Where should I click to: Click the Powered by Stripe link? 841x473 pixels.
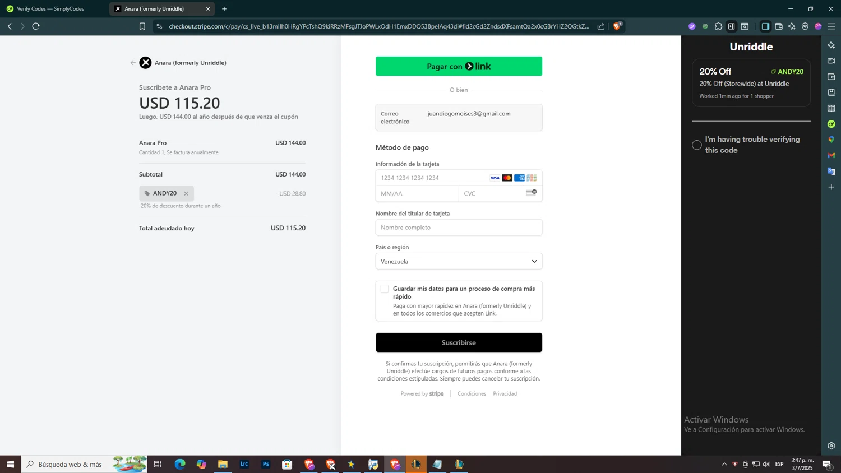pyautogui.click(x=422, y=394)
